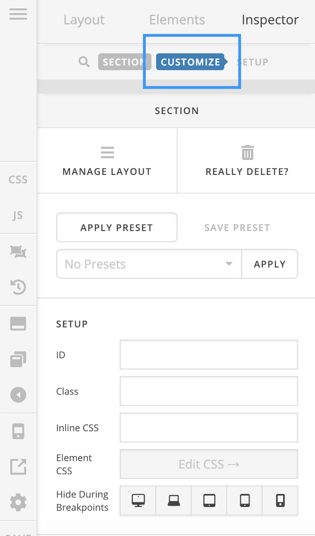Click the settings gear icon
The height and width of the screenshot is (536, 315).
18,502
